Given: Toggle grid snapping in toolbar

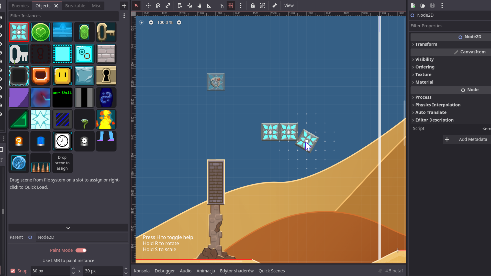Looking at the screenshot, I should pyautogui.click(x=231, y=5).
